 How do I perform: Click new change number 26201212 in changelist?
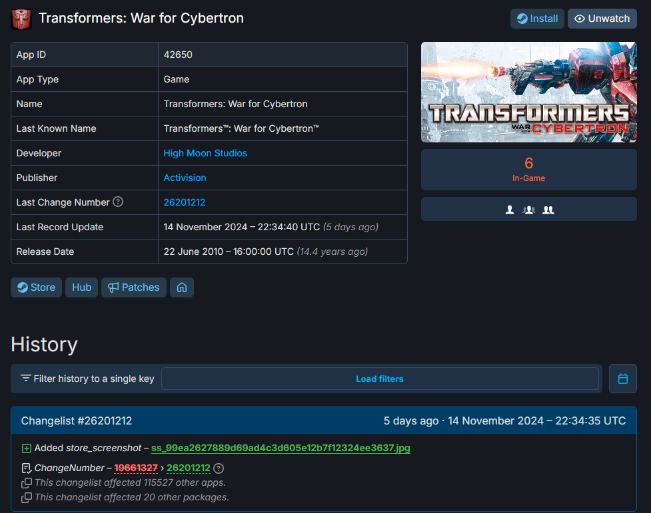click(189, 468)
